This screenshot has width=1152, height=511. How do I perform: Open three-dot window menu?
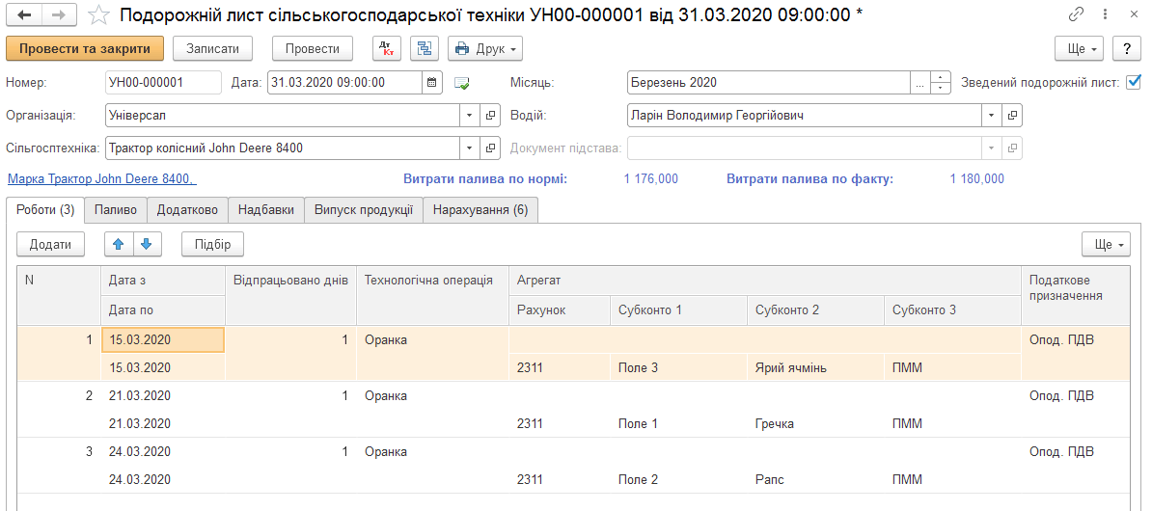(x=1105, y=13)
